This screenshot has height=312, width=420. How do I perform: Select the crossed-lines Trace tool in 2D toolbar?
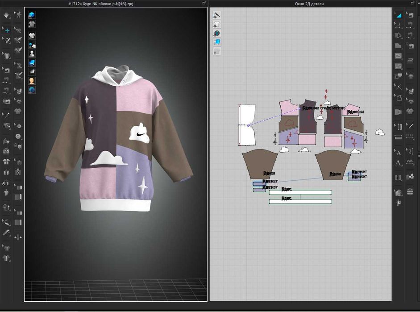tap(398, 87)
